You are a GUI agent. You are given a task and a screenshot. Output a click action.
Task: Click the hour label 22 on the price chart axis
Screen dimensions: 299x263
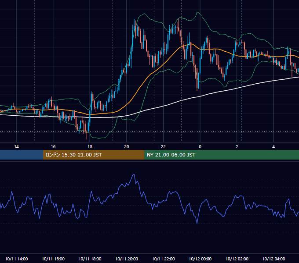pos(163,147)
